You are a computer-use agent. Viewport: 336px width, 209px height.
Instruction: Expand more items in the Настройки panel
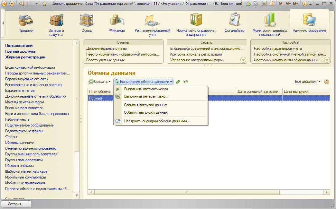click(327, 60)
